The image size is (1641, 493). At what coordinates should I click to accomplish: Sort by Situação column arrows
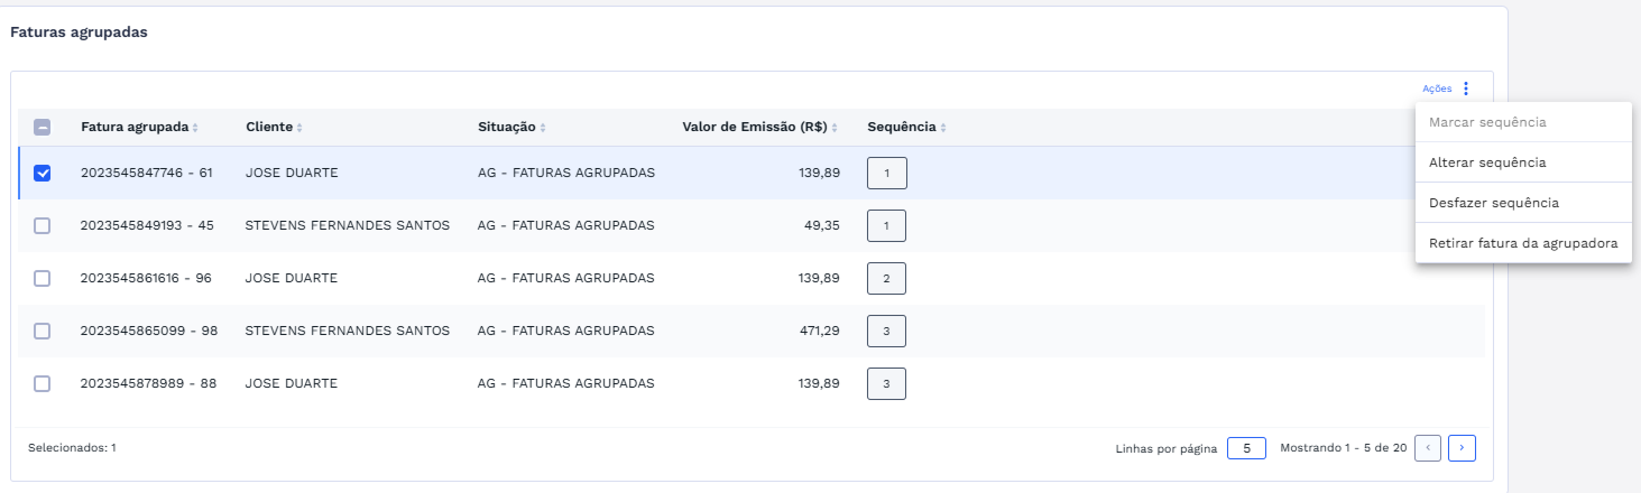[543, 127]
